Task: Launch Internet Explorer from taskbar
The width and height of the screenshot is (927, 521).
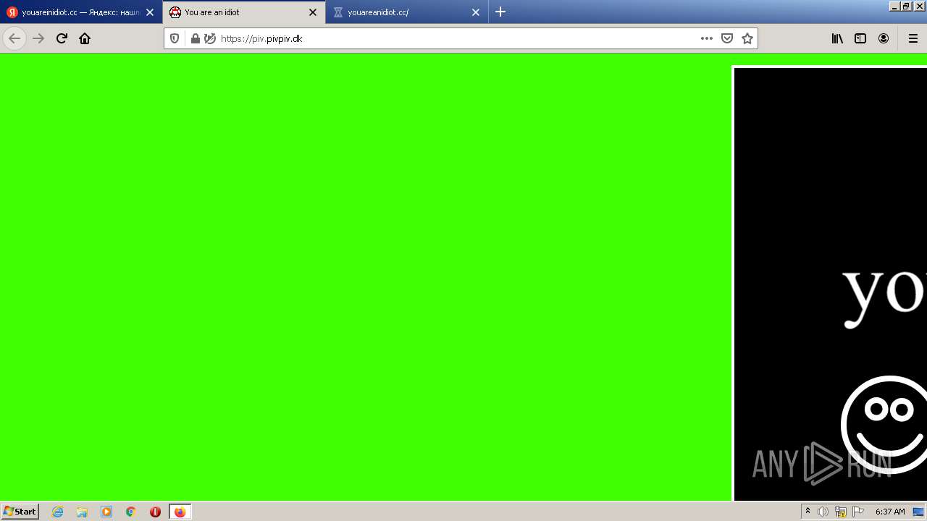Action: coord(58,512)
